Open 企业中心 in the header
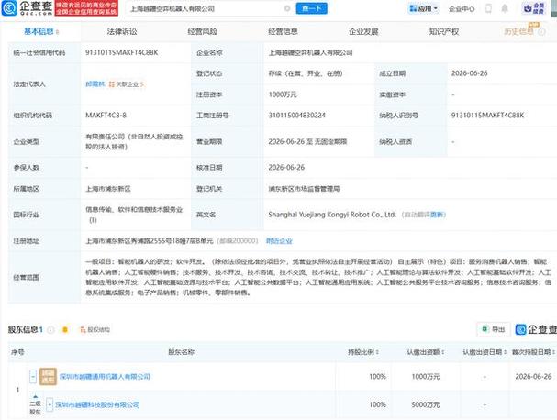 coord(462,9)
